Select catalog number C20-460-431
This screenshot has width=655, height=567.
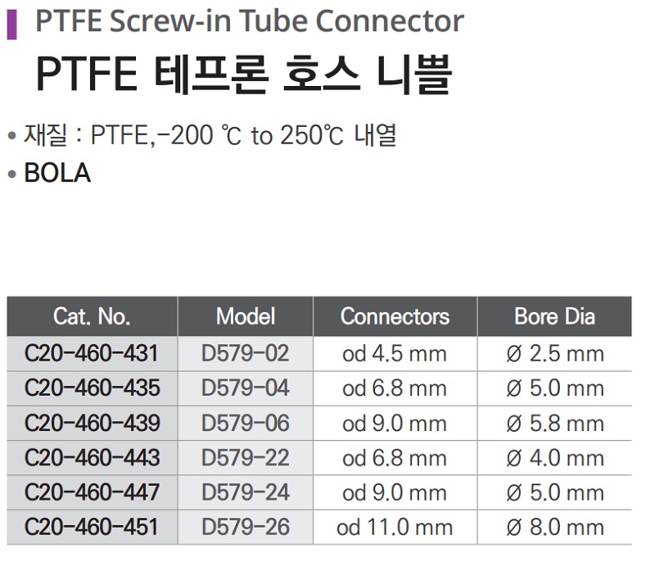point(92,354)
